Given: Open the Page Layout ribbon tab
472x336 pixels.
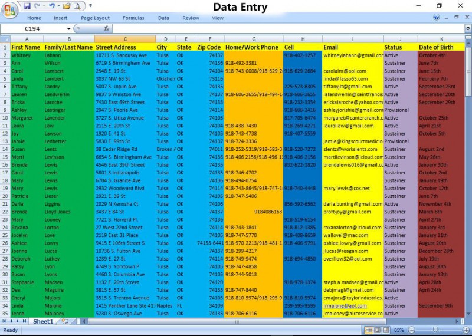Looking at the screenshot, I should pos(95,18).
